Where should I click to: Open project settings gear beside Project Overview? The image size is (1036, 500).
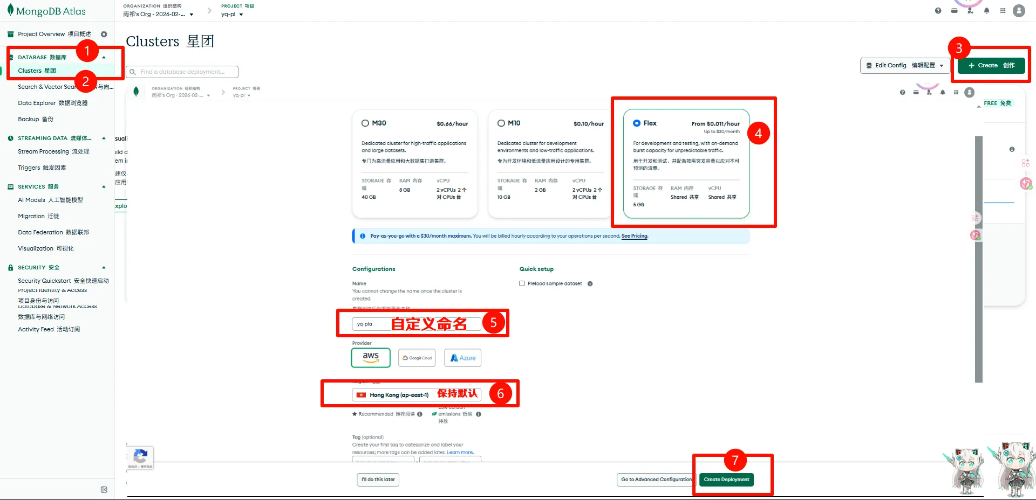[x=104, y=34]
